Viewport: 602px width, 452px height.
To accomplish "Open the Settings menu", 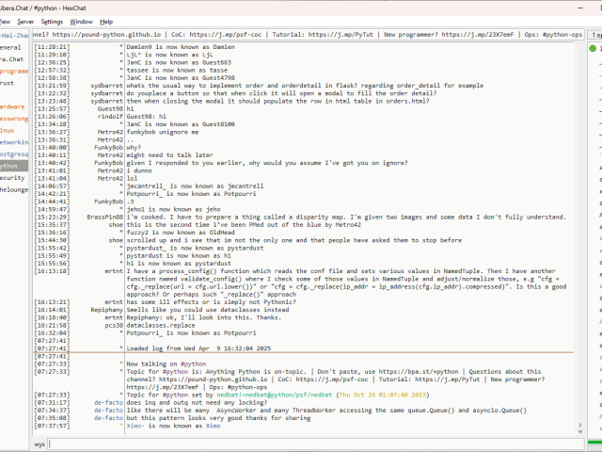I will (53, 21).
